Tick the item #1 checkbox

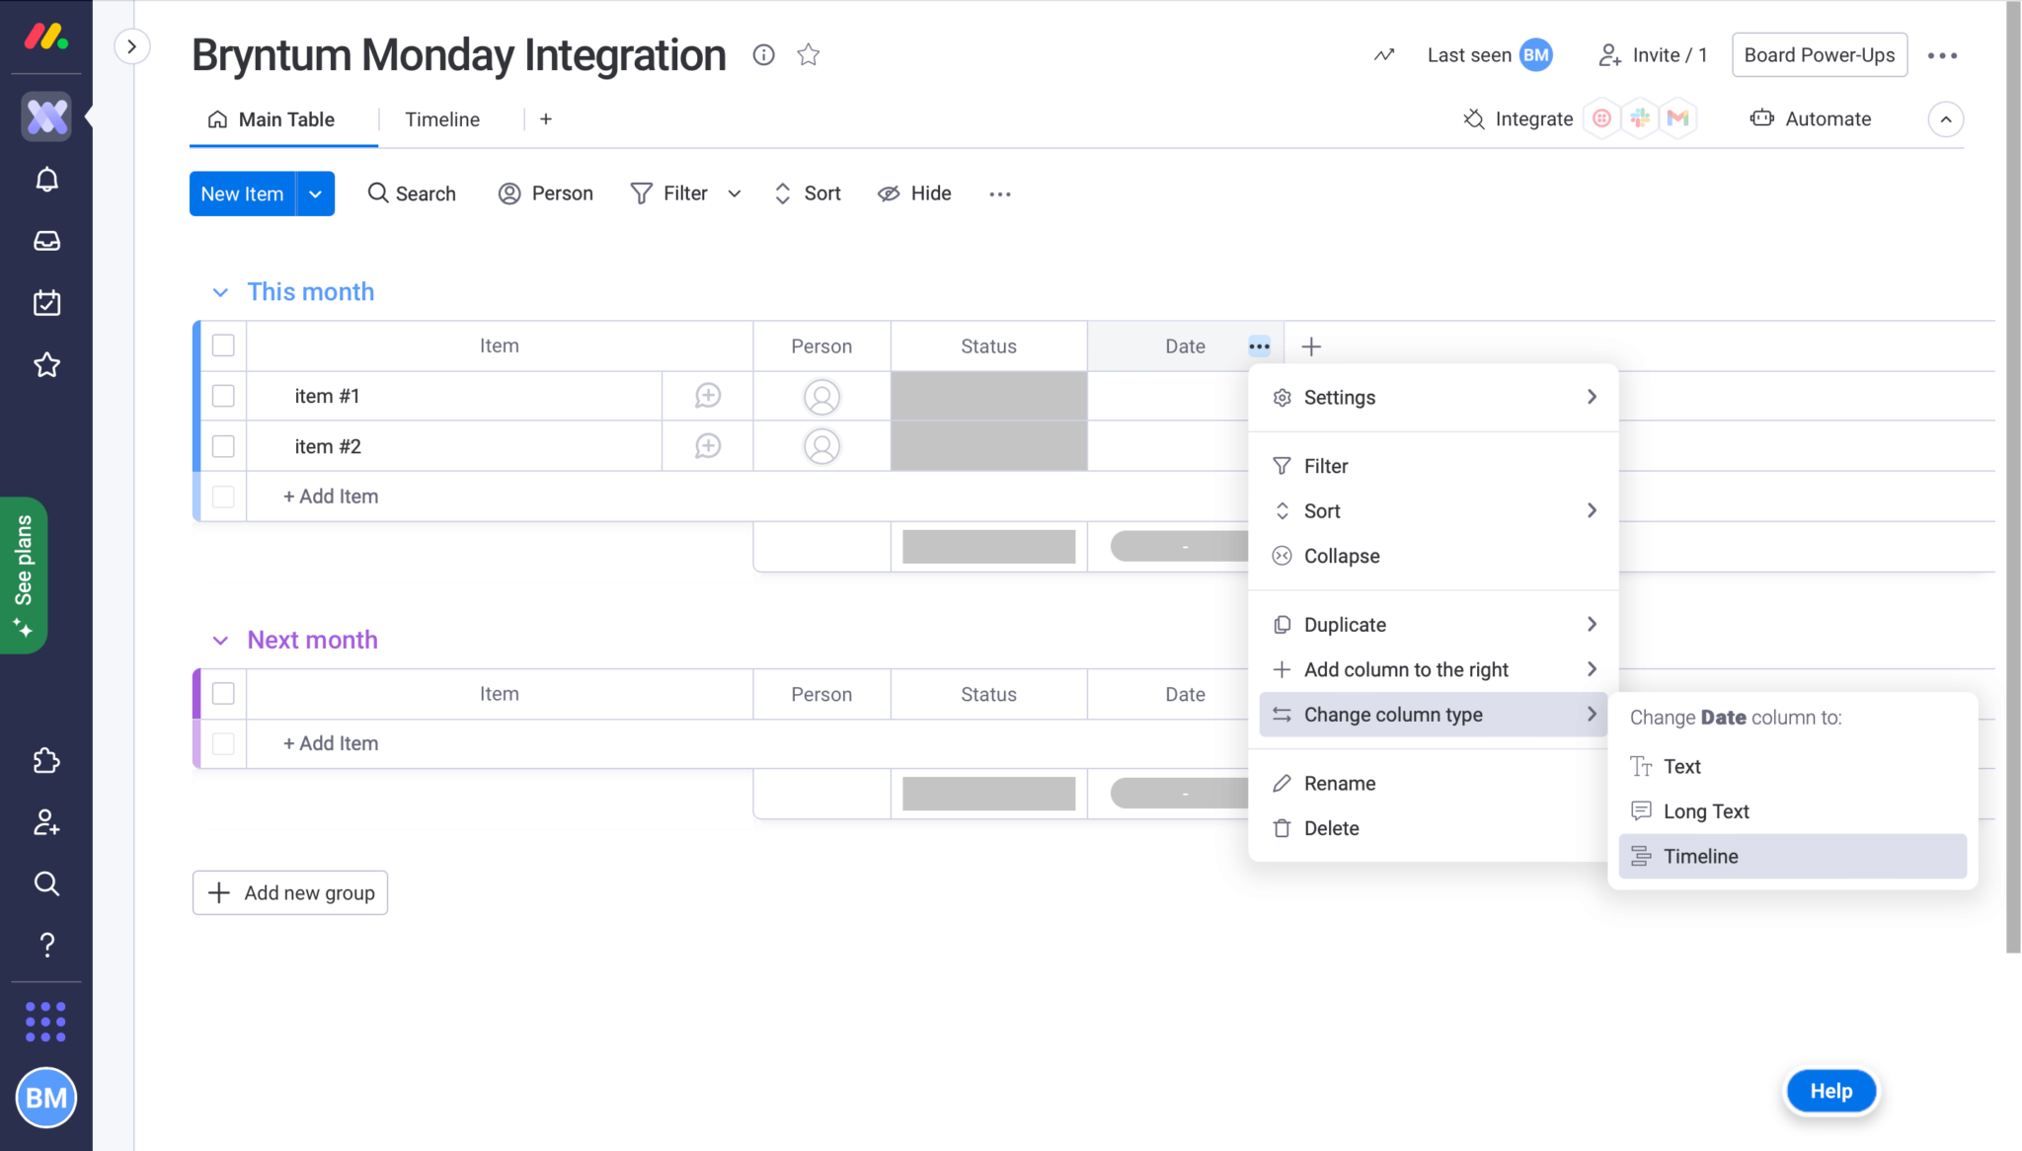(x=223, y=396)
